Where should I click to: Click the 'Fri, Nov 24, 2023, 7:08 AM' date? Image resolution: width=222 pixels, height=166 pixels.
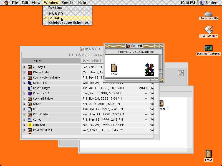[x=102, y=99]
